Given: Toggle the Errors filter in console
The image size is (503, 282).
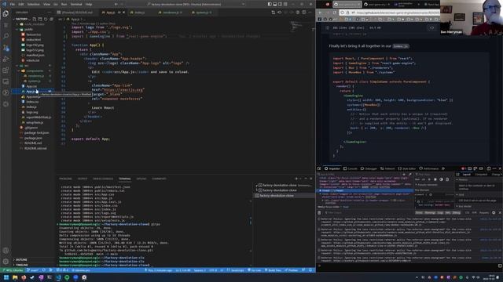Looking at the screenshot, I should pos(419,212).
